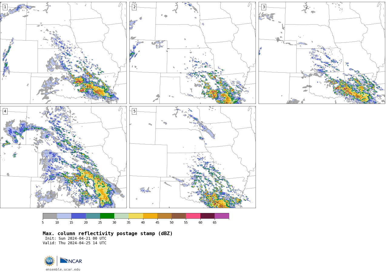Click the orange 40-45 dBZ swatch
Screen dimensions: 388x273
pos(150,216)
